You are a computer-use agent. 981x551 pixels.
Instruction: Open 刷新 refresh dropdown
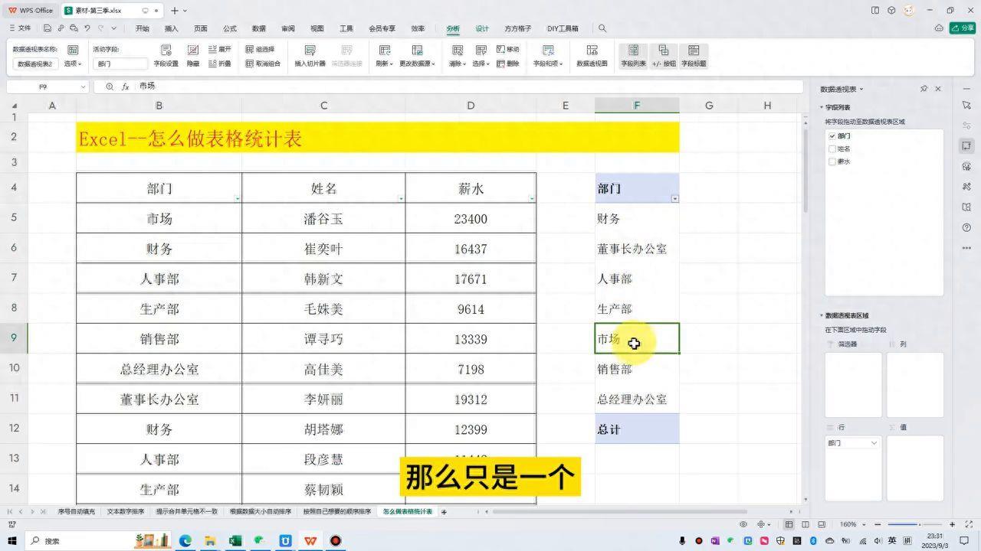(384, 64)
